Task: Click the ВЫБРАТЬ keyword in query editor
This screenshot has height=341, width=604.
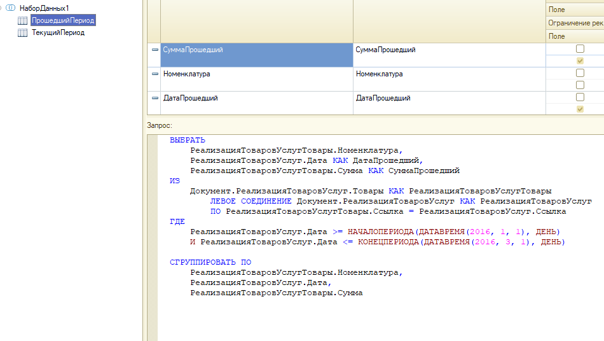Action: 188,140
